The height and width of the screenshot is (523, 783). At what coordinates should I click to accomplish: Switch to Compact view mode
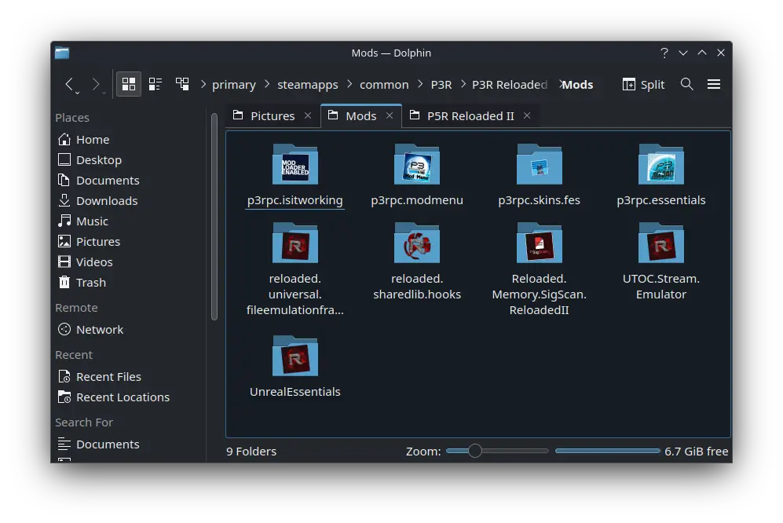point(156,84)
